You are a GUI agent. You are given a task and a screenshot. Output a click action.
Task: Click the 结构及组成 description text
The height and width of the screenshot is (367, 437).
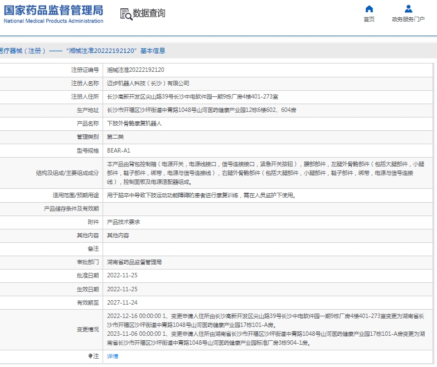[265, 173]
